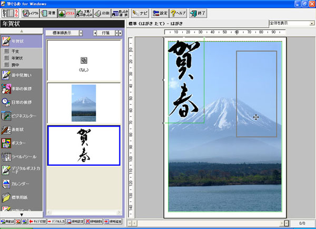This screenshot has width=316, height=229.
Task: Open the ナビ (Navigation) tool
Action: (x=140, y=13)
